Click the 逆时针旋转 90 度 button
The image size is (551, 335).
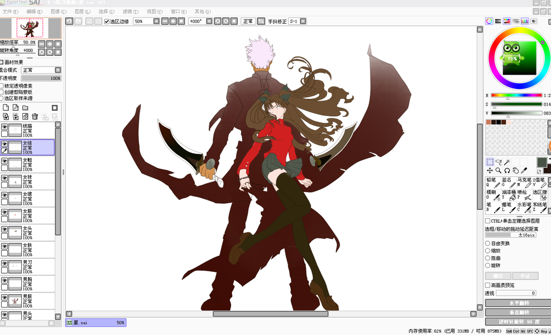[519, 322]
